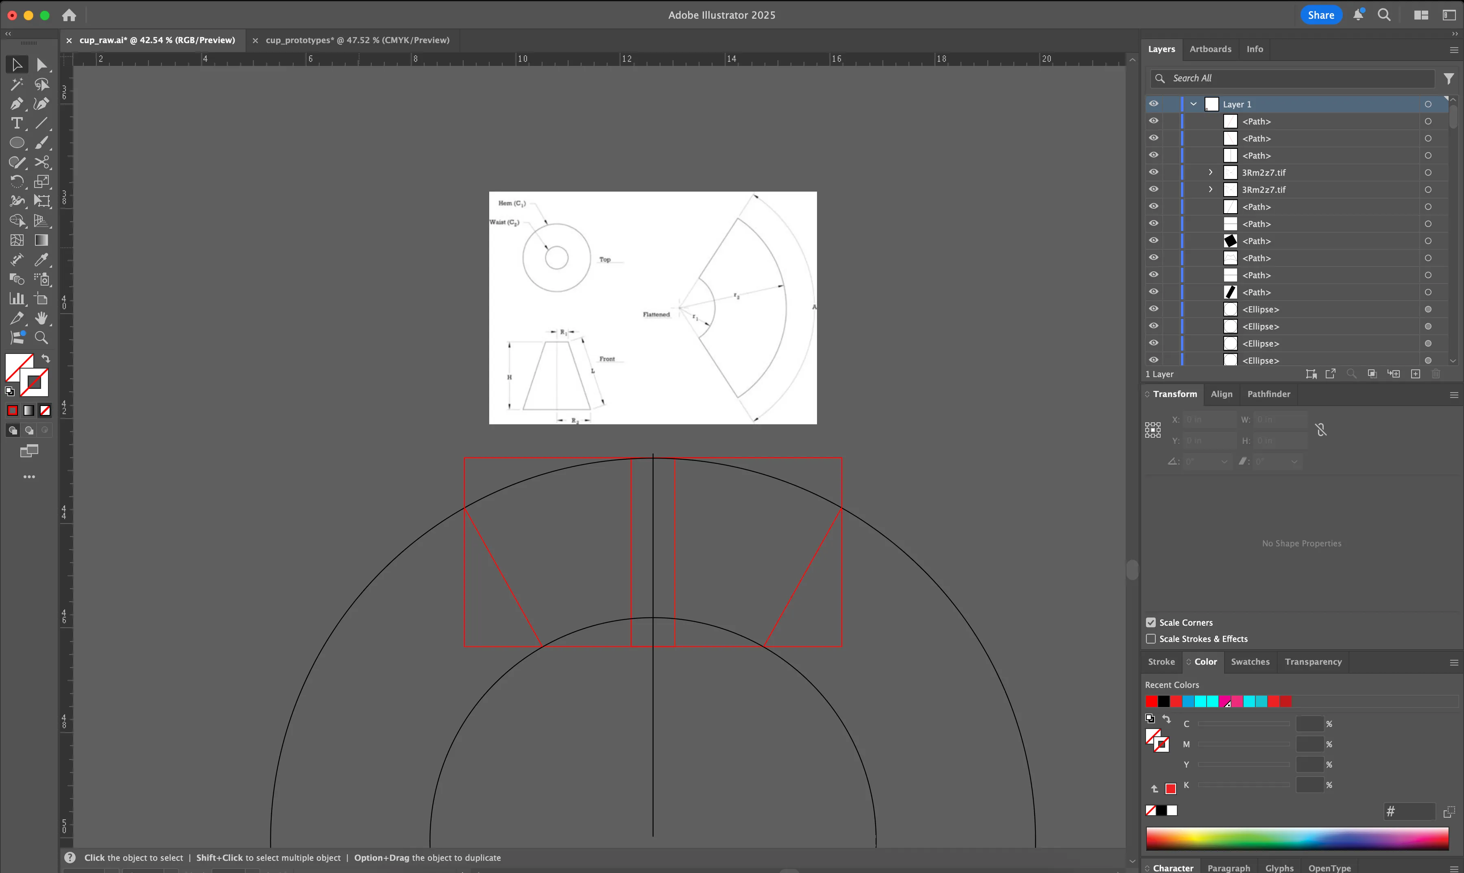Viewport: 1464px width, 873px height.
Task: Select the Ellipse tool
Action: (x=16, y=143)
